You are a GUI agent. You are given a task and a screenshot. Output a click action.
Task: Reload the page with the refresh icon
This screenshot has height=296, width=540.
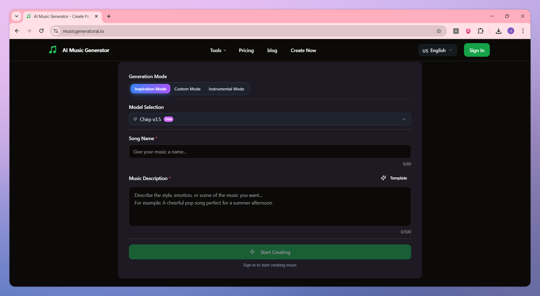point(41,31)
